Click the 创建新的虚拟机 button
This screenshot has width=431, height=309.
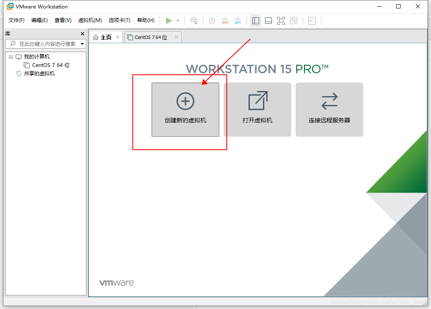click(185, 109)
